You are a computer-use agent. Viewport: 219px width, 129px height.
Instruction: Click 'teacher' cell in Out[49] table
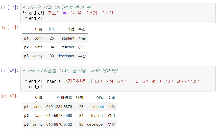point(98,115)
